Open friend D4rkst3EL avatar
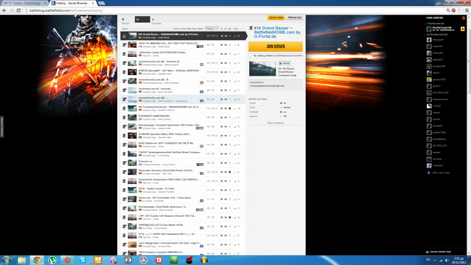The image size is (471, 265). 429,53
